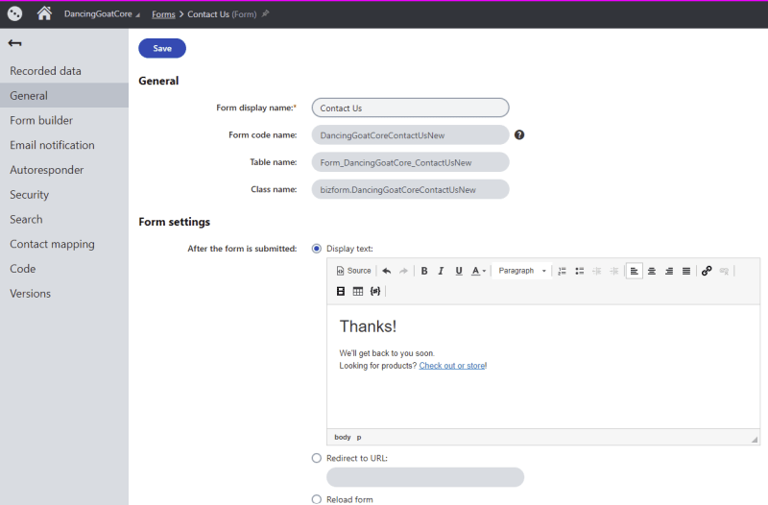Select the Redirect to URL option
Screen dimensions: 768x505
click(x=317, y=458)
